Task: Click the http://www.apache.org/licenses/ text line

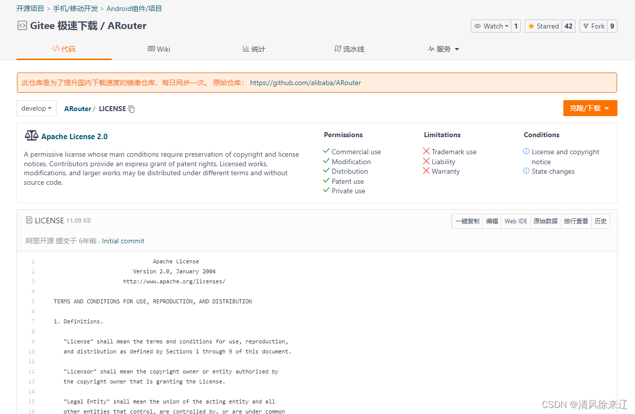Action: (x=174, y=281)
